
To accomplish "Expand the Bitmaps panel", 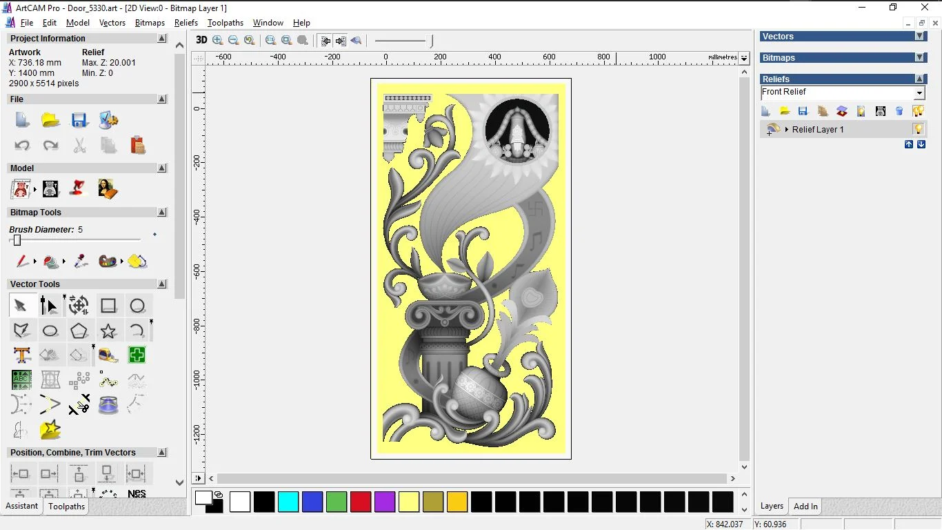I will point(919,58).
